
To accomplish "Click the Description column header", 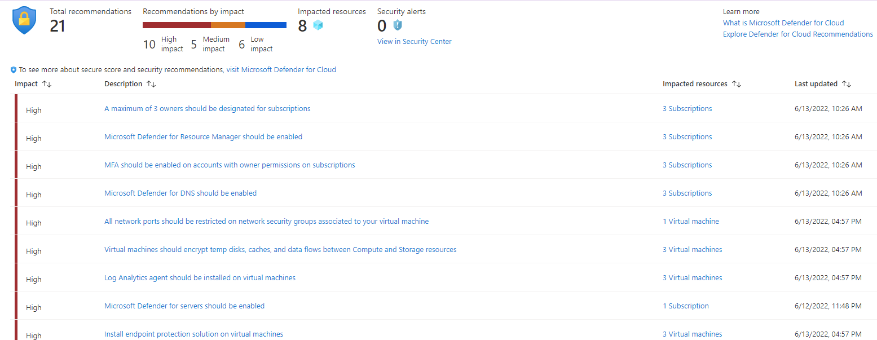I will pyautogui.click(x=124, y=84).
